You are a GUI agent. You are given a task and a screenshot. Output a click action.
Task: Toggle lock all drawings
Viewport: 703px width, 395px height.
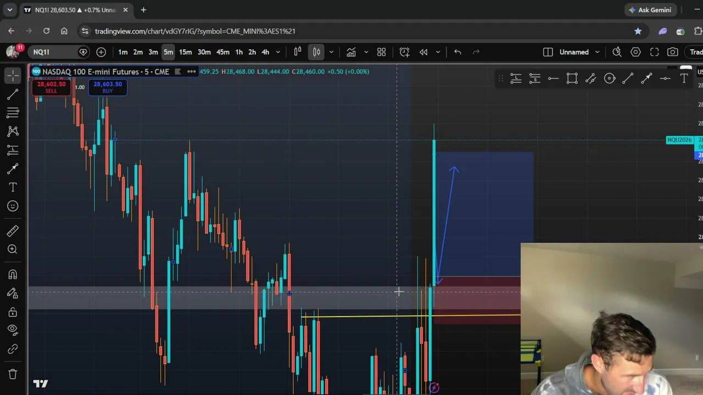click(x=13, y=312)
